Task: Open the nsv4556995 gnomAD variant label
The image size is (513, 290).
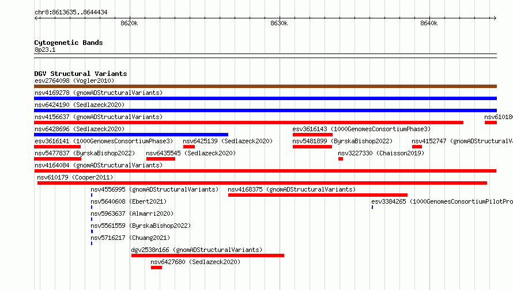Action: (x=154, y=189)
